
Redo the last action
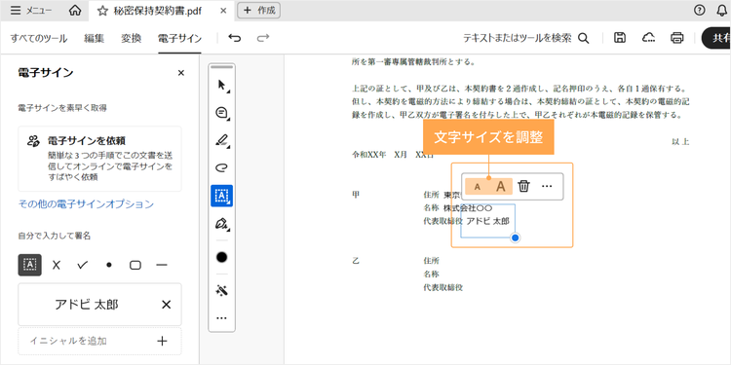click(x=263, y=38)
